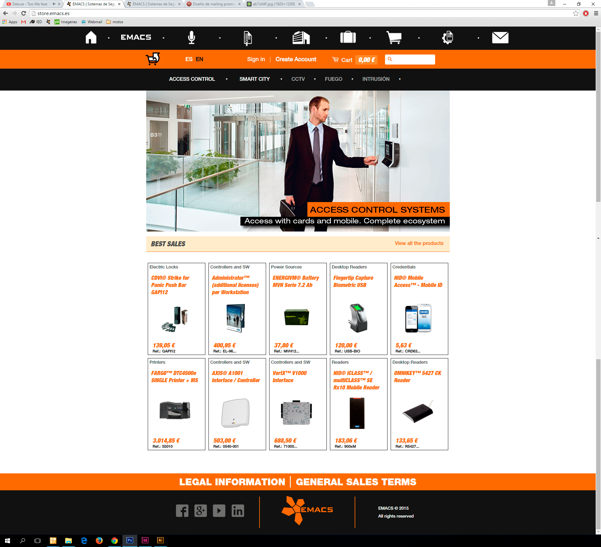Click the Opera-style red extension icon

(586, 13)
